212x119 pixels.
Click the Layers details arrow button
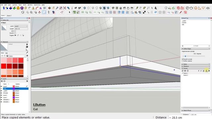pyautogui.click(x=27, y=81)
